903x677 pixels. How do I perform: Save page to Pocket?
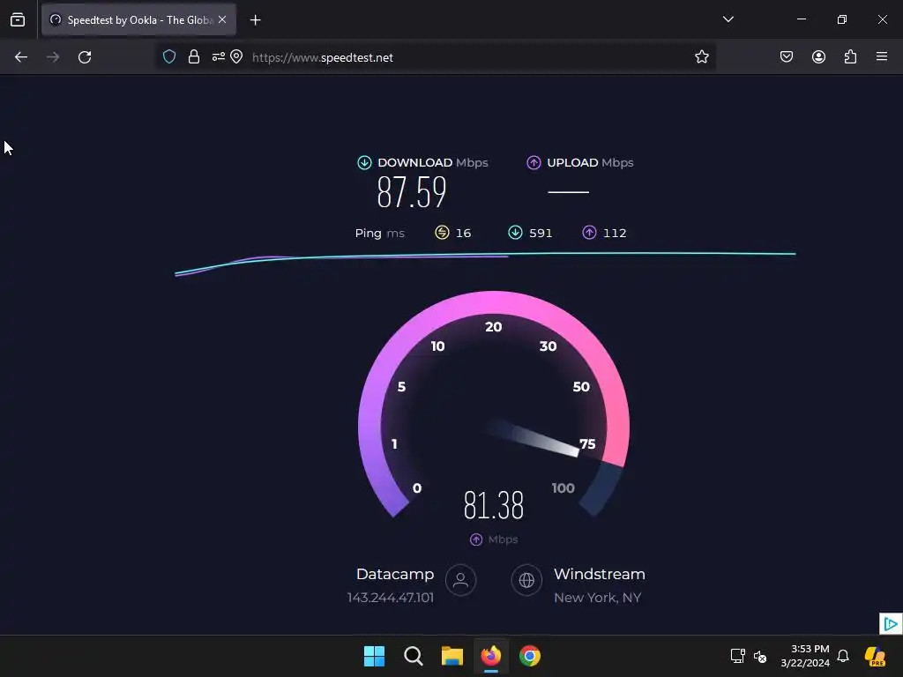click(787, 57)
